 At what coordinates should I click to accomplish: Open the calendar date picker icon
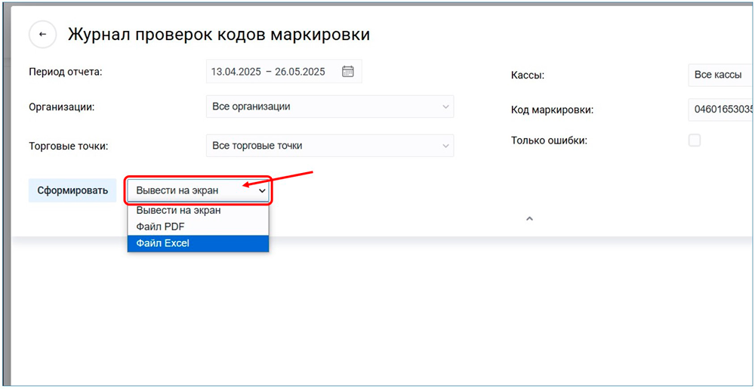pyautogui.click(x=348, y=72)
